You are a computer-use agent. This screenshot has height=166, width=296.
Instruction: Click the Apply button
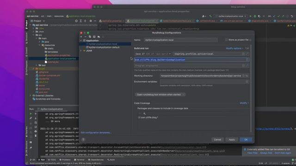pos(232,140)
